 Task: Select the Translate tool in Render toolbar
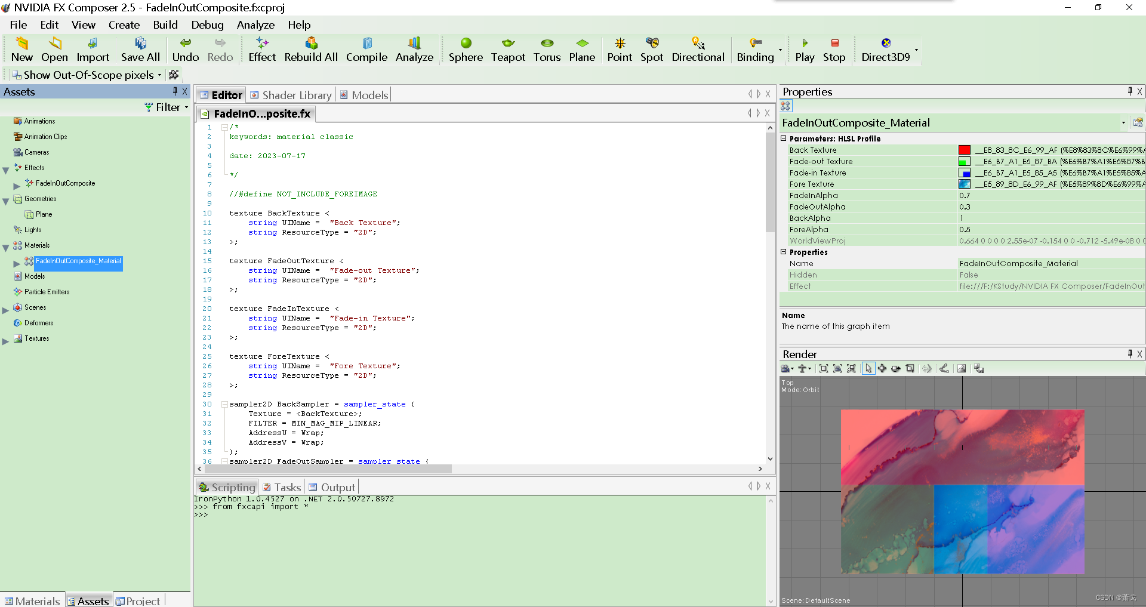tap(882, 368)
